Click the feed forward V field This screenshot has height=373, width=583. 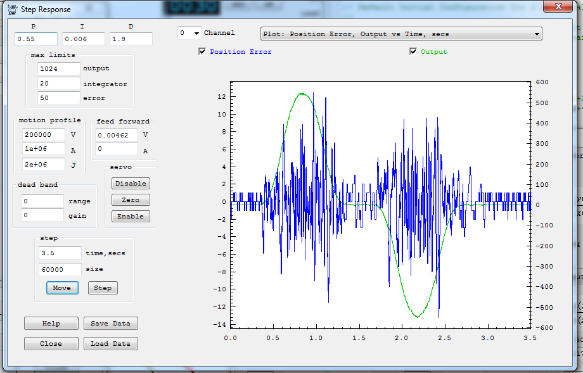pyautogui.click(x=116, y=135)
